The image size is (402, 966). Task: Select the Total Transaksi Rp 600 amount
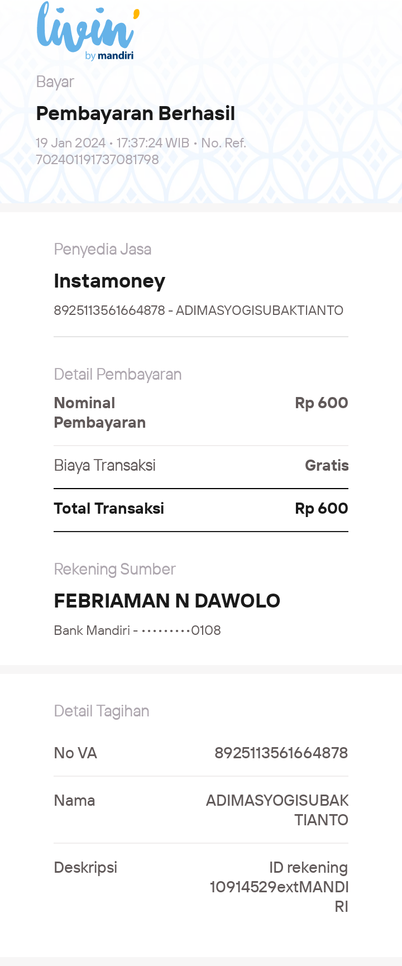coord(322,508)
